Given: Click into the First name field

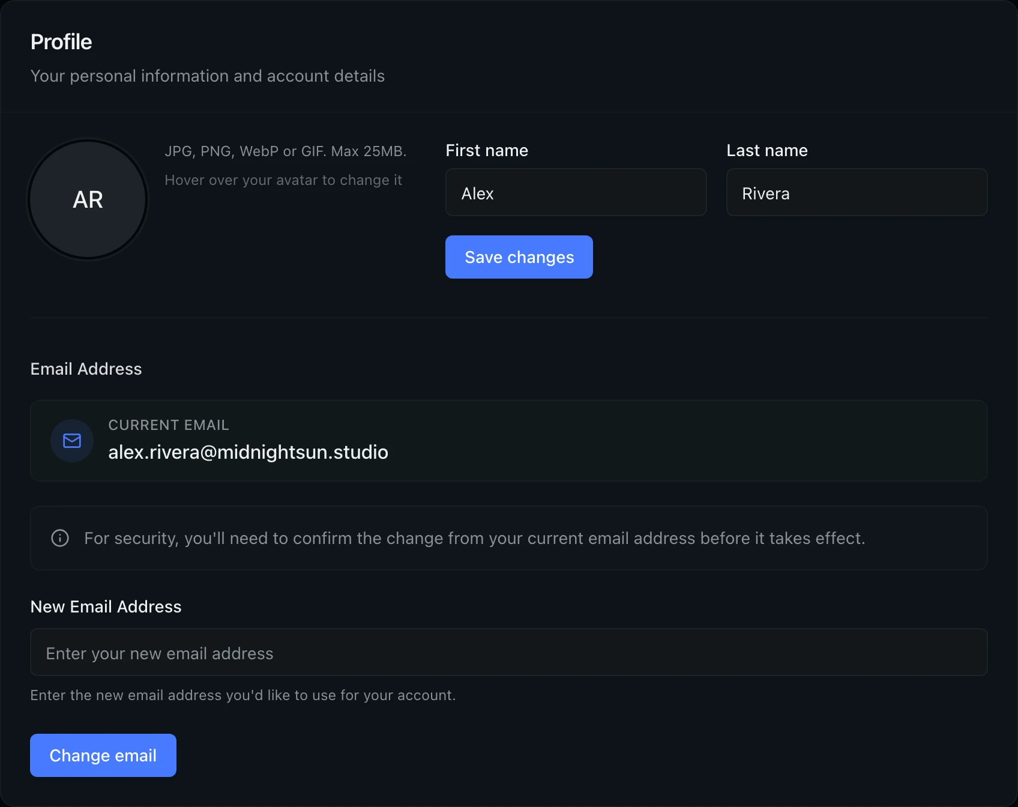Looking at the screenshot, I should [576, 193].
